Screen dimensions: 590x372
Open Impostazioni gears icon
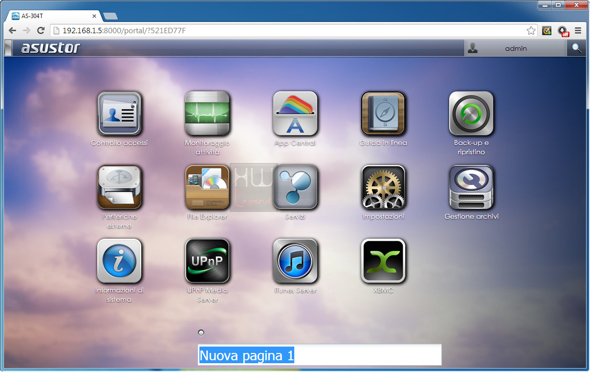383,187
